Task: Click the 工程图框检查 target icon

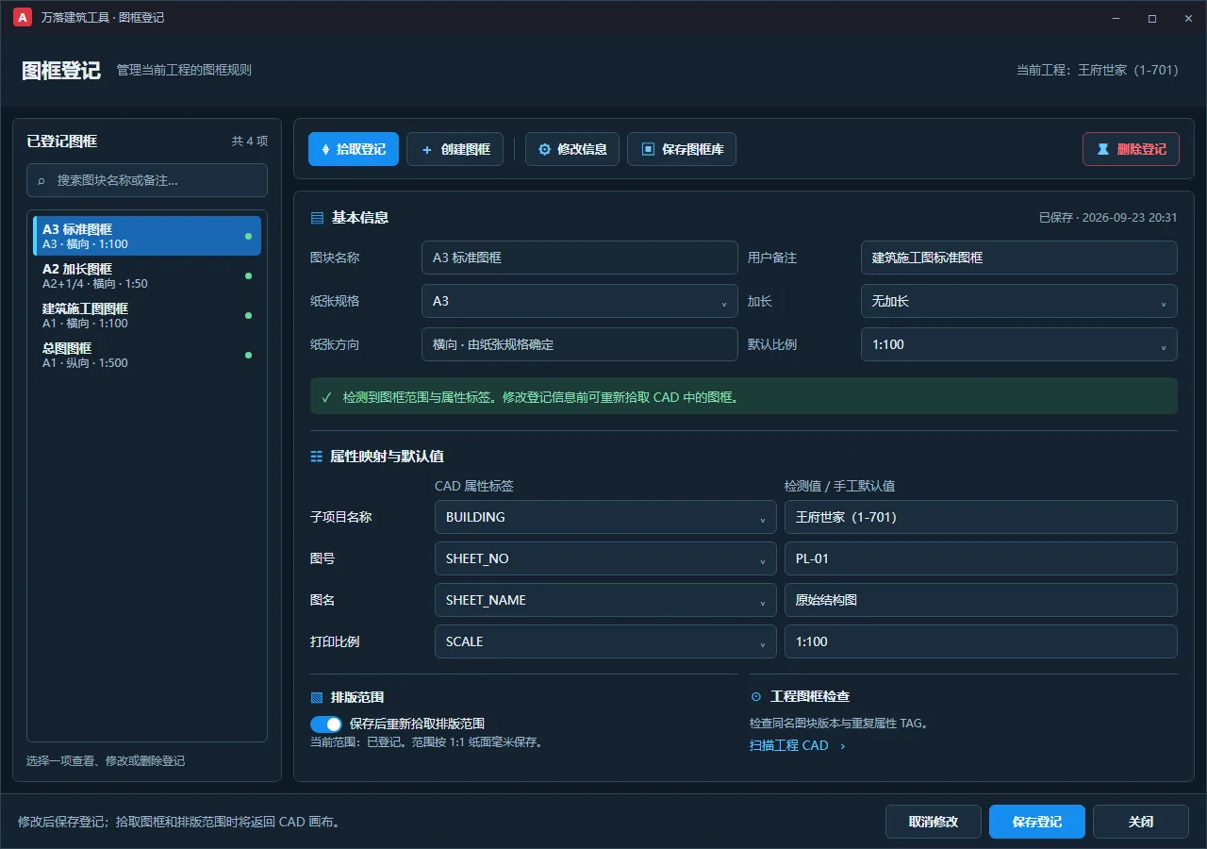Action: click(x=756, y=697)
